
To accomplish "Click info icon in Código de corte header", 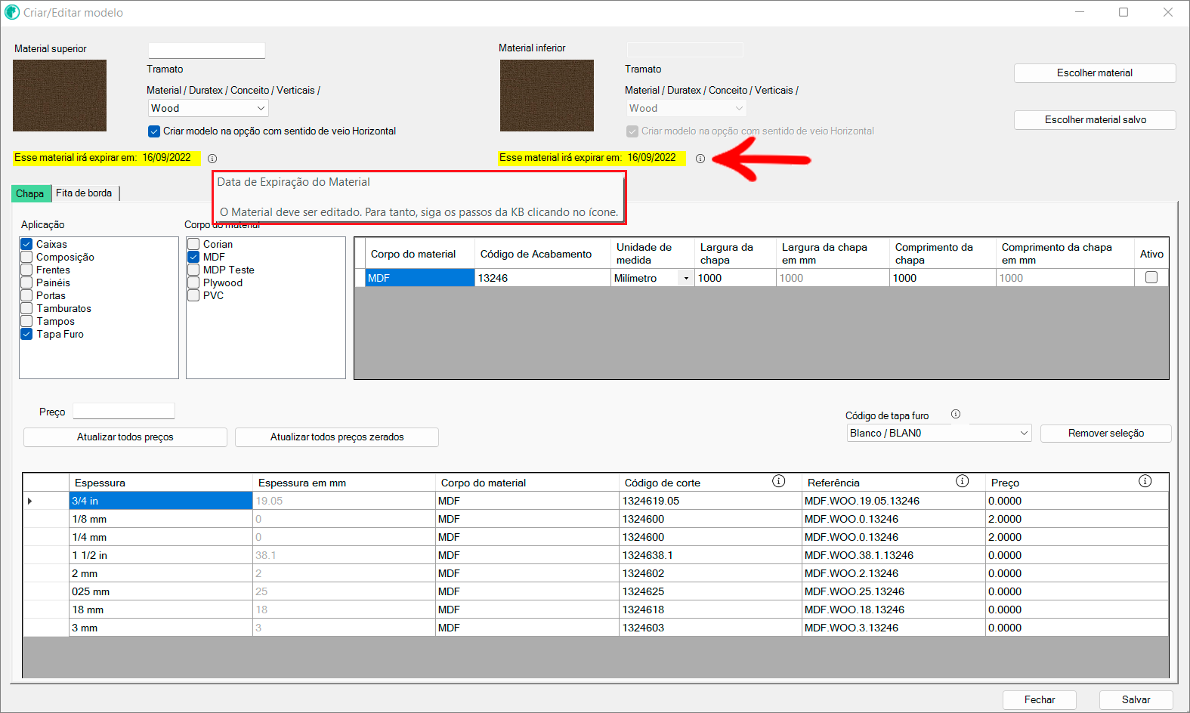I will pyautogui.click(x=778, y=481).
